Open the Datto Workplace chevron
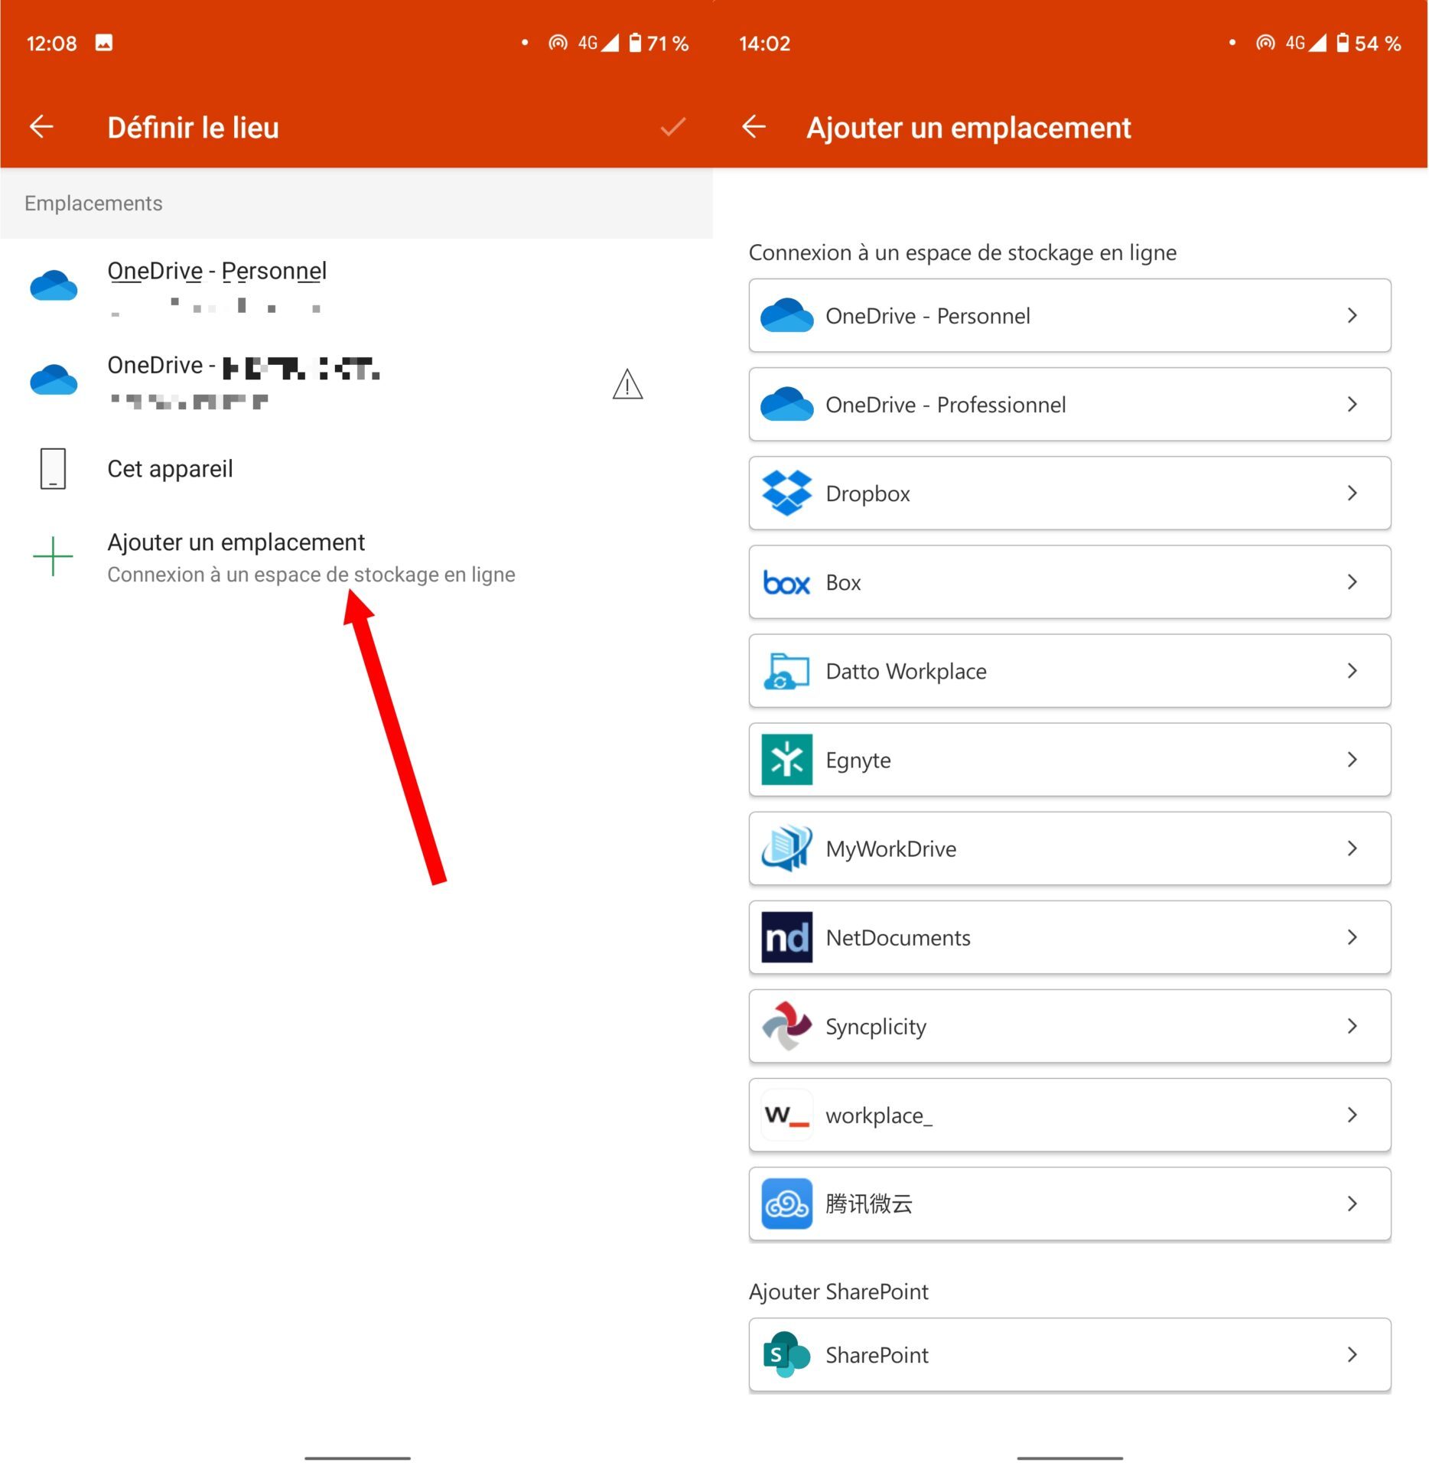 (1352, 670)
